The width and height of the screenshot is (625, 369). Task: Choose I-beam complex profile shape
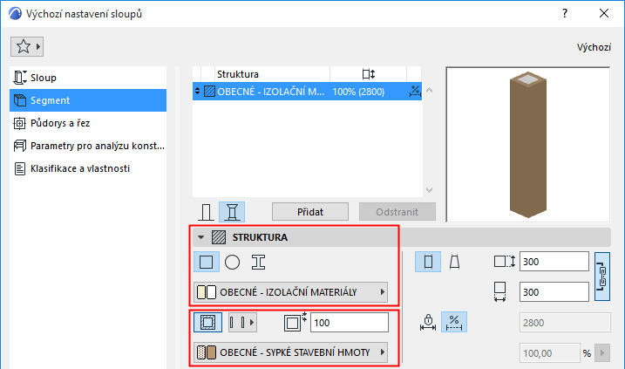coord(258,262)
